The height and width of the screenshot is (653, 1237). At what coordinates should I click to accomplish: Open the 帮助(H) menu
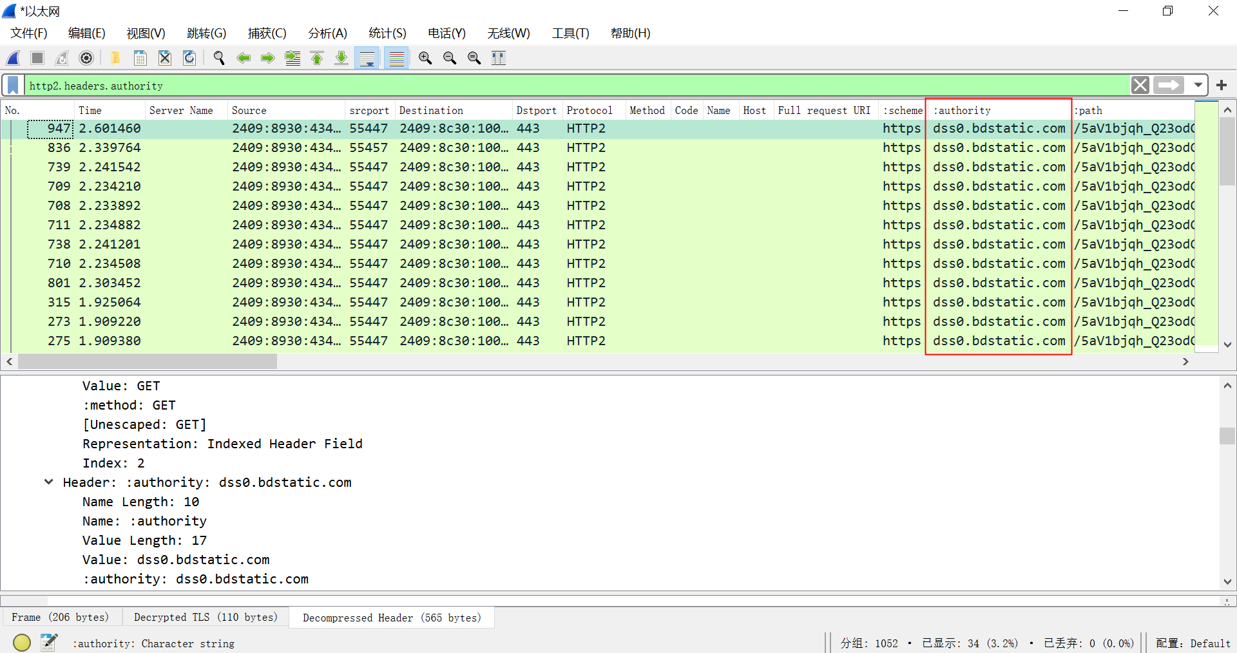(631, 33)
